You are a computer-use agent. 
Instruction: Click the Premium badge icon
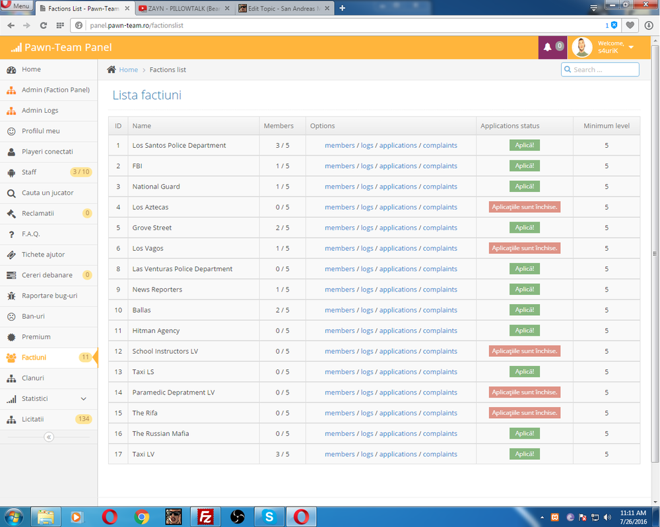pyautogui.click(x=11, y=337)
